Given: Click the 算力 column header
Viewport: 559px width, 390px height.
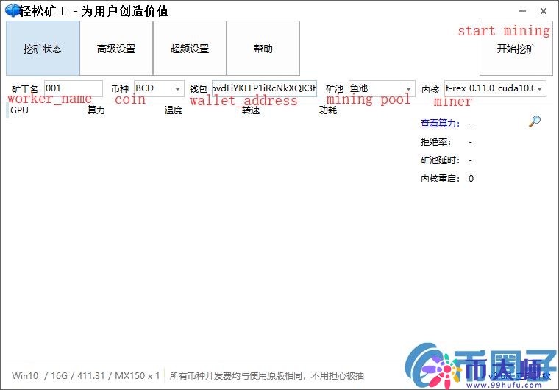Looking at the screenshot, I should [x=96, y=110].
